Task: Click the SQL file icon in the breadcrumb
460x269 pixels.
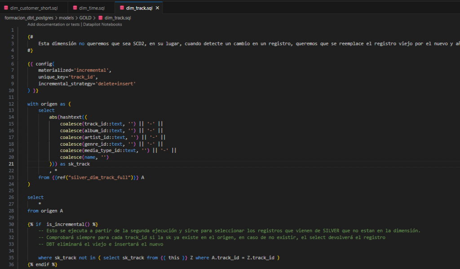Action: (x=101, y=18)
